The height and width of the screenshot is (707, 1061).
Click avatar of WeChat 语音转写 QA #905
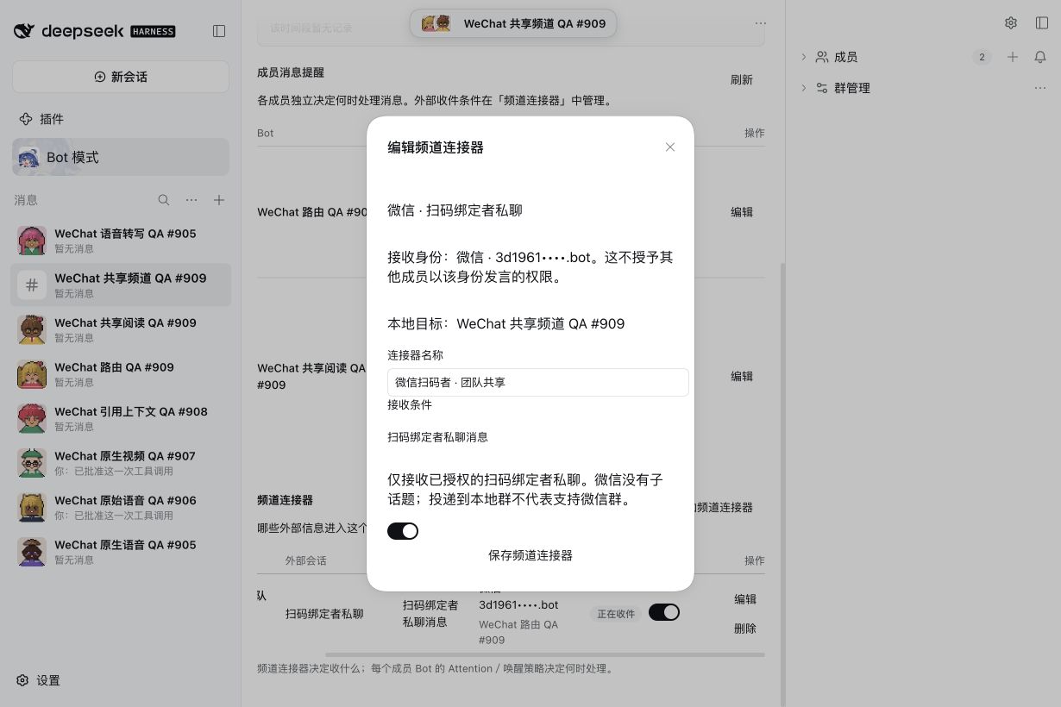coord(32,241)
